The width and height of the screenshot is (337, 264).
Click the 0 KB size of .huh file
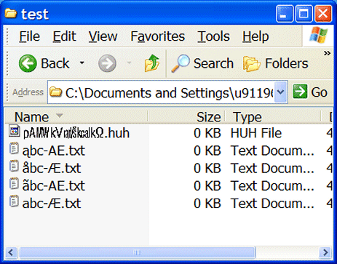click(x=207, y=133)
